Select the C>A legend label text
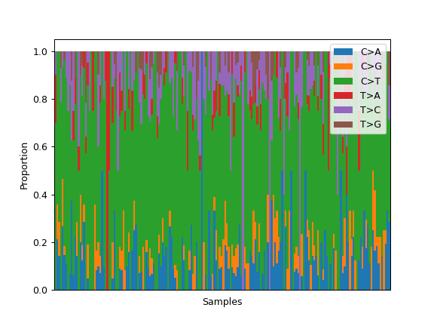 tap(371, 52)
